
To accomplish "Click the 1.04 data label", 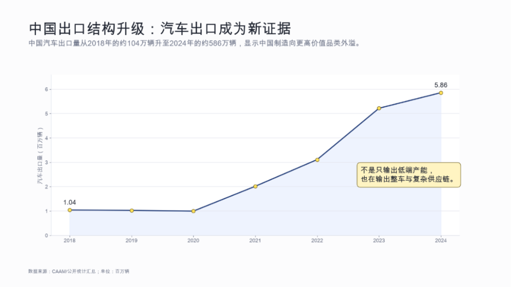I will point(70,202).
